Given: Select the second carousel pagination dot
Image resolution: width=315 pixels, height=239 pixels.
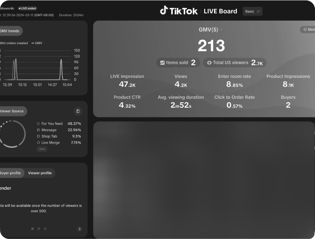Looking at the screenshot, I should pos(39,228).
